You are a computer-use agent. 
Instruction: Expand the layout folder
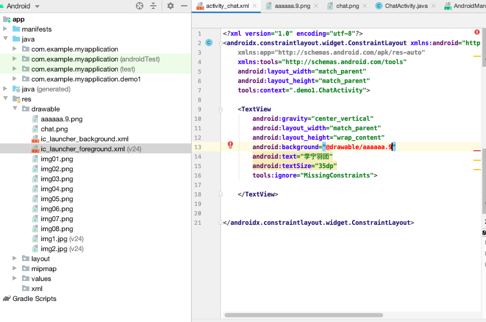tap(15, 258)
